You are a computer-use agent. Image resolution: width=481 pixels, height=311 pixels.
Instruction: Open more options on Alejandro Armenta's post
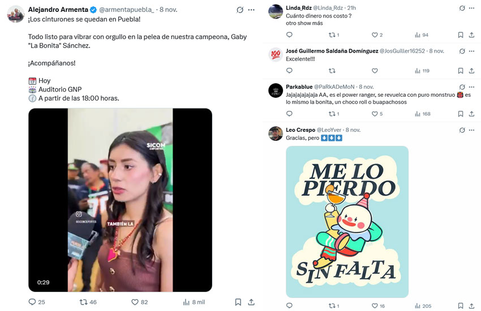251,10
